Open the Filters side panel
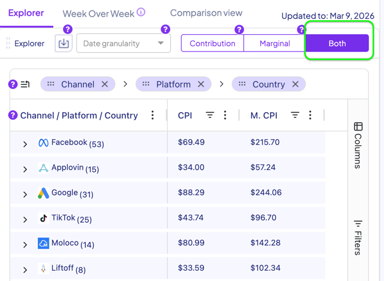 coord(358,237)
